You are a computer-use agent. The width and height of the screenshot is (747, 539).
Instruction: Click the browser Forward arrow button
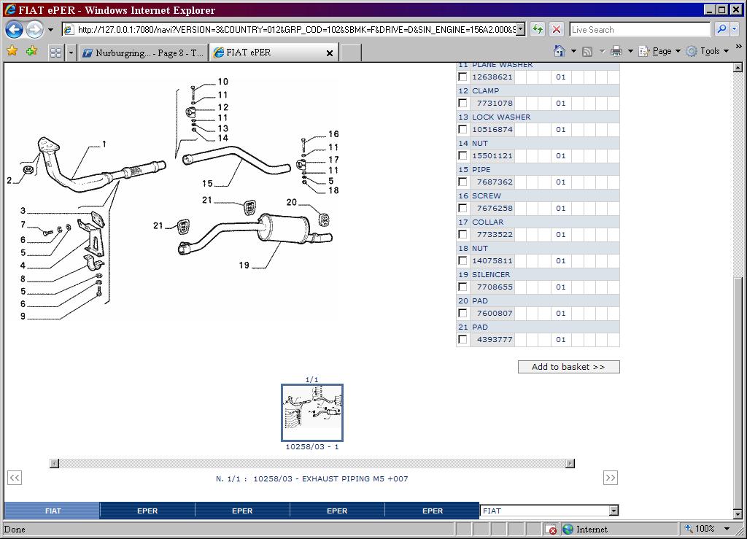tap(34, 29)
